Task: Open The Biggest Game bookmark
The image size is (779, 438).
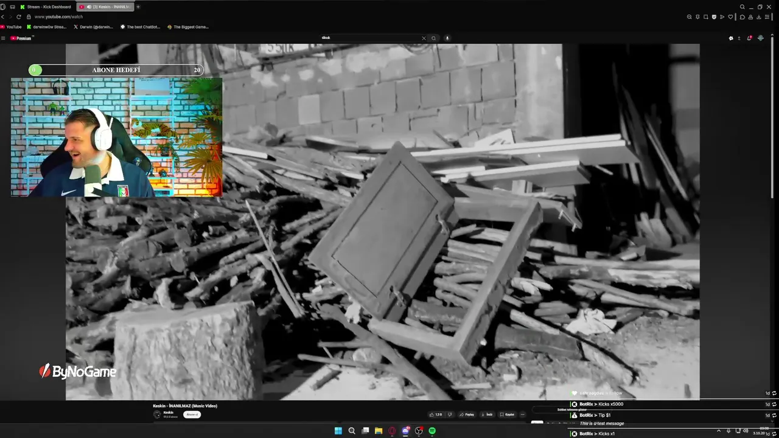Action: coord(187,27)
